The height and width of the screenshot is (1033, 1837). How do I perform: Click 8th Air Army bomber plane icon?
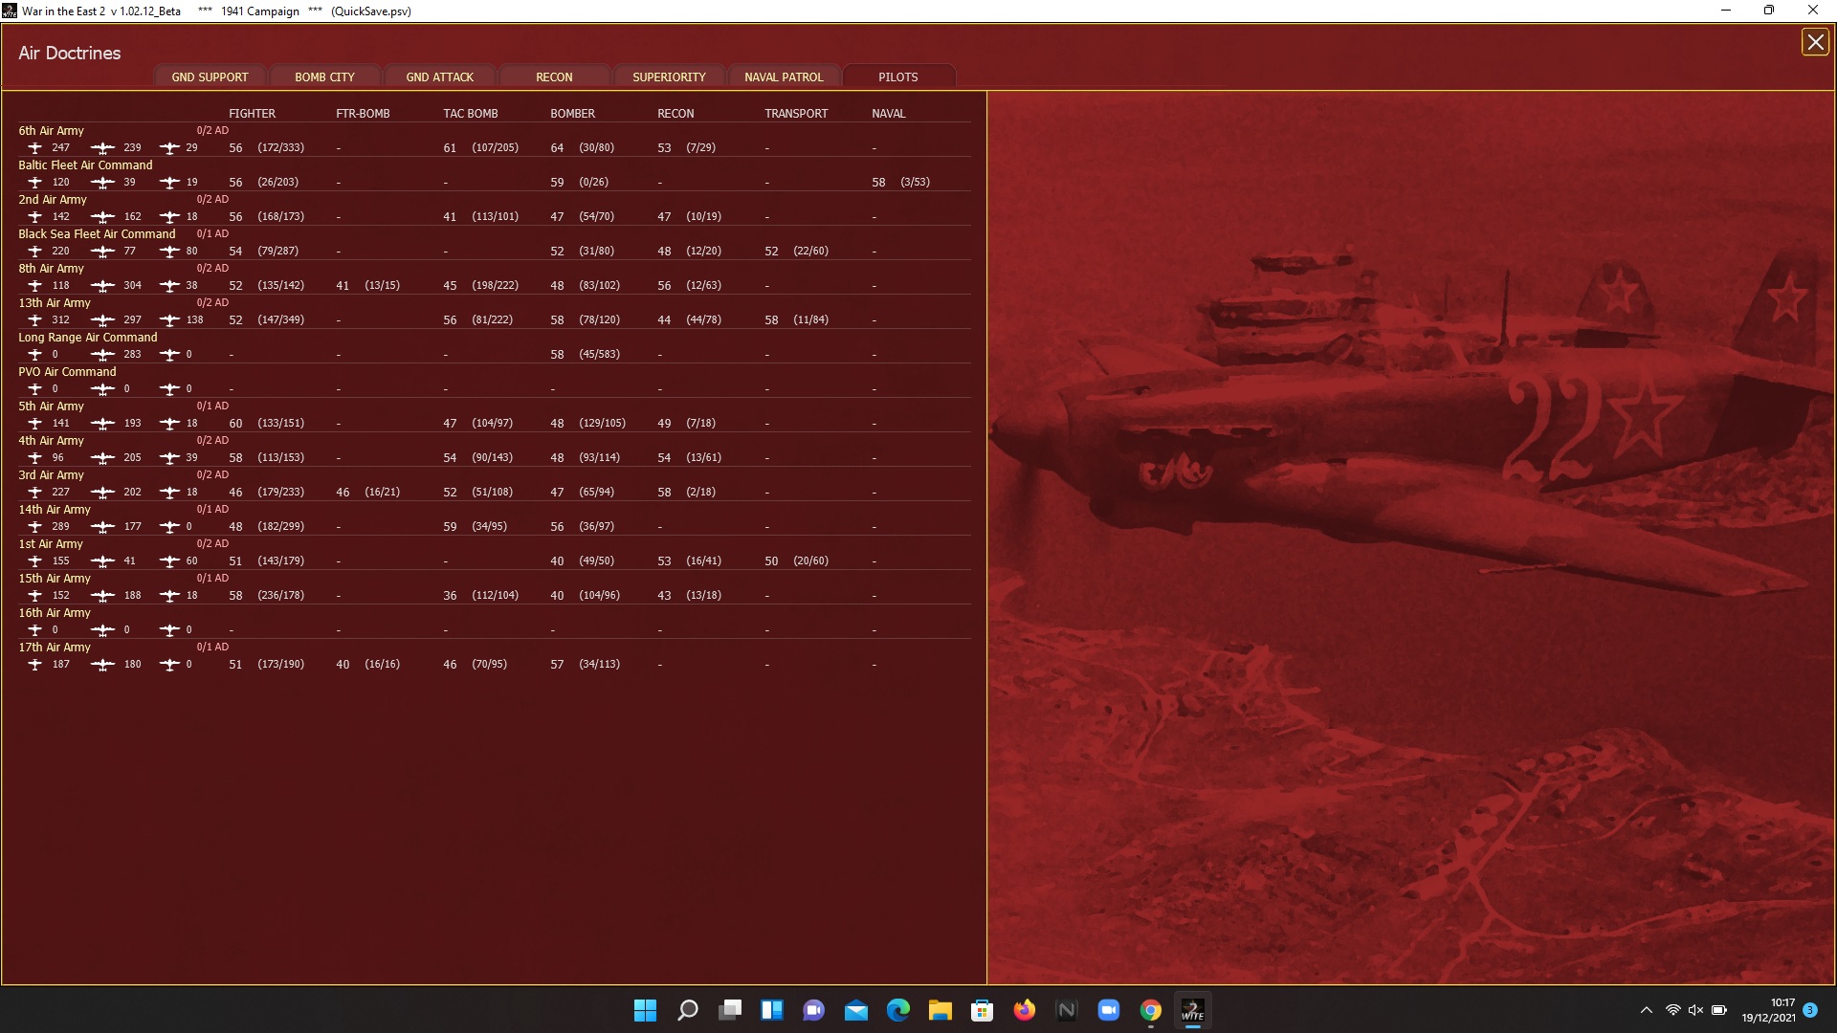point(102,286)
